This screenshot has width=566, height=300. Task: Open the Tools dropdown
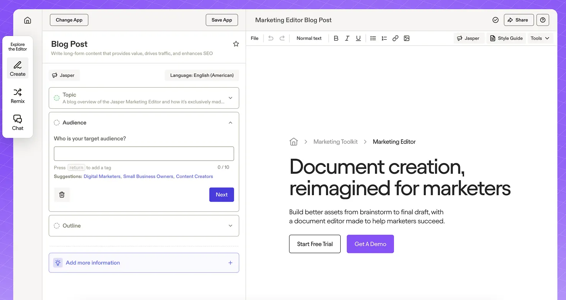[540, 38]
